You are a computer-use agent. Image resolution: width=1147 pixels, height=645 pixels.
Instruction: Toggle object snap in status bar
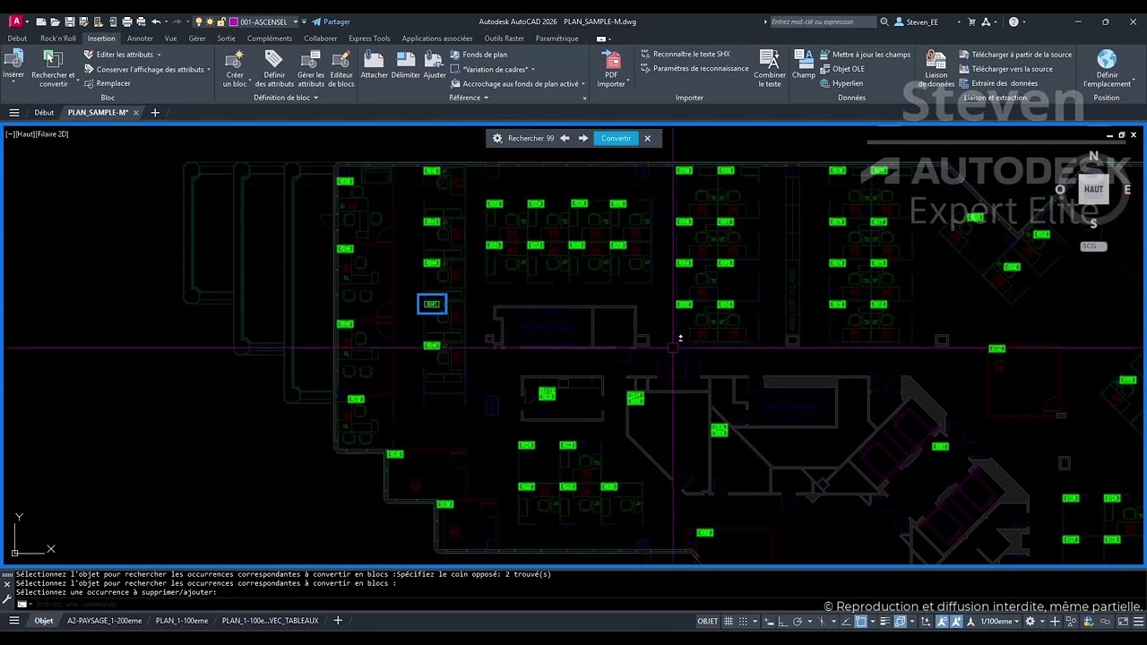click(861, 621)
